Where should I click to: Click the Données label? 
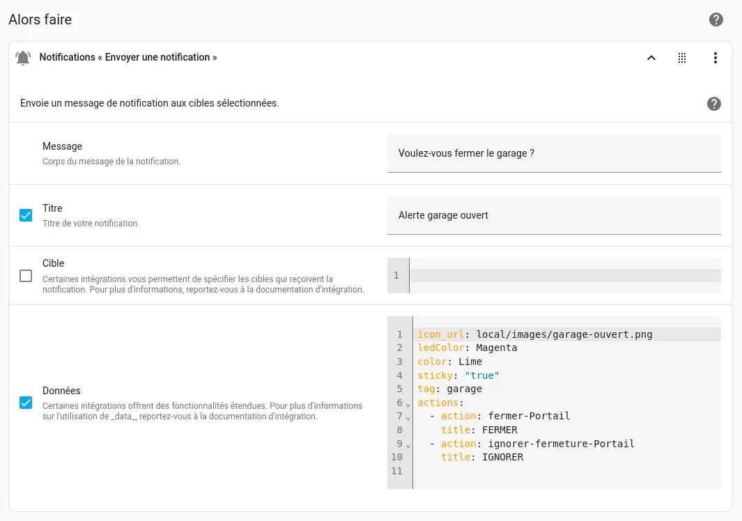(x=61, y=390)
